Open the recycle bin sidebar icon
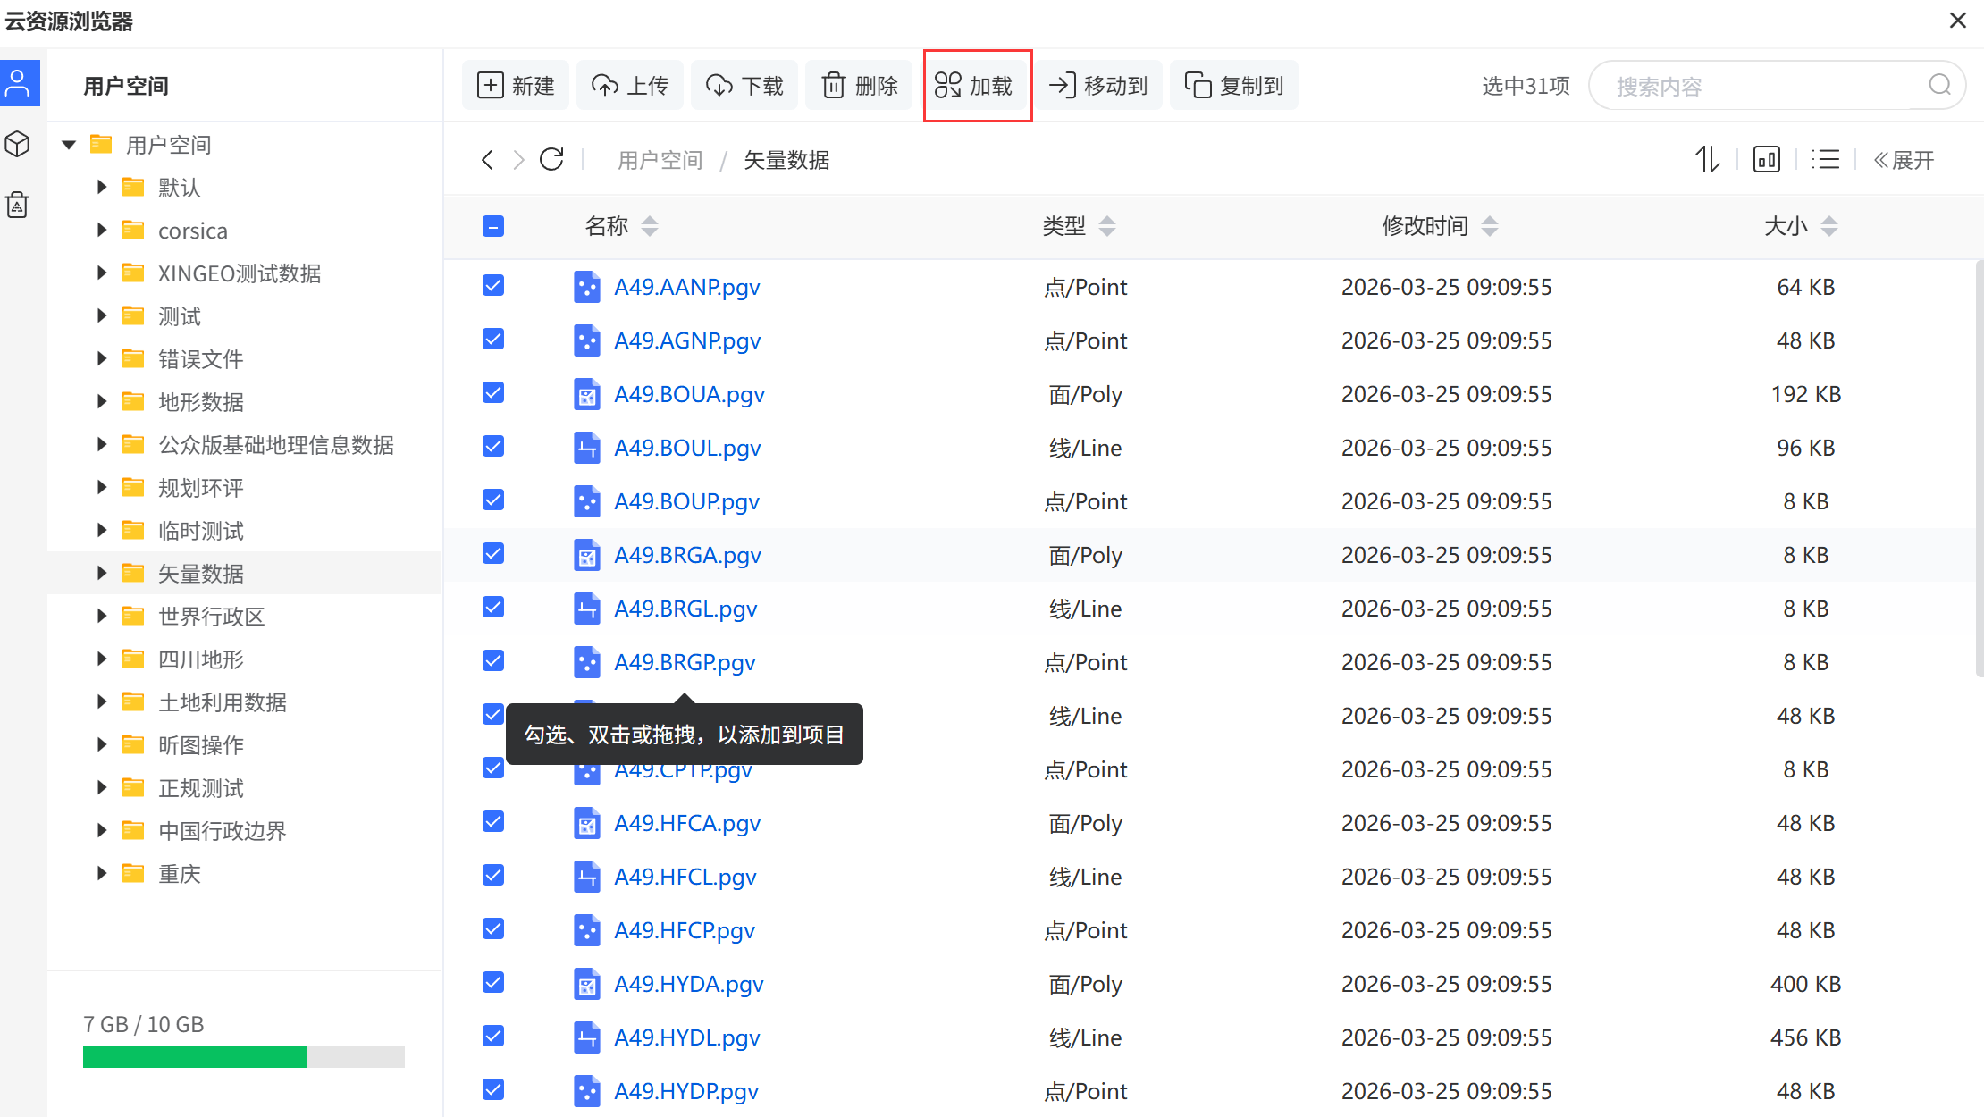 (18, 205)
